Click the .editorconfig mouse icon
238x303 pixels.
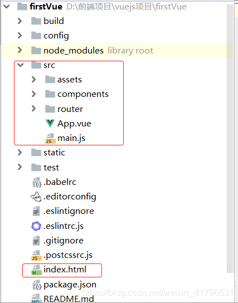click(x=36, y=197)
